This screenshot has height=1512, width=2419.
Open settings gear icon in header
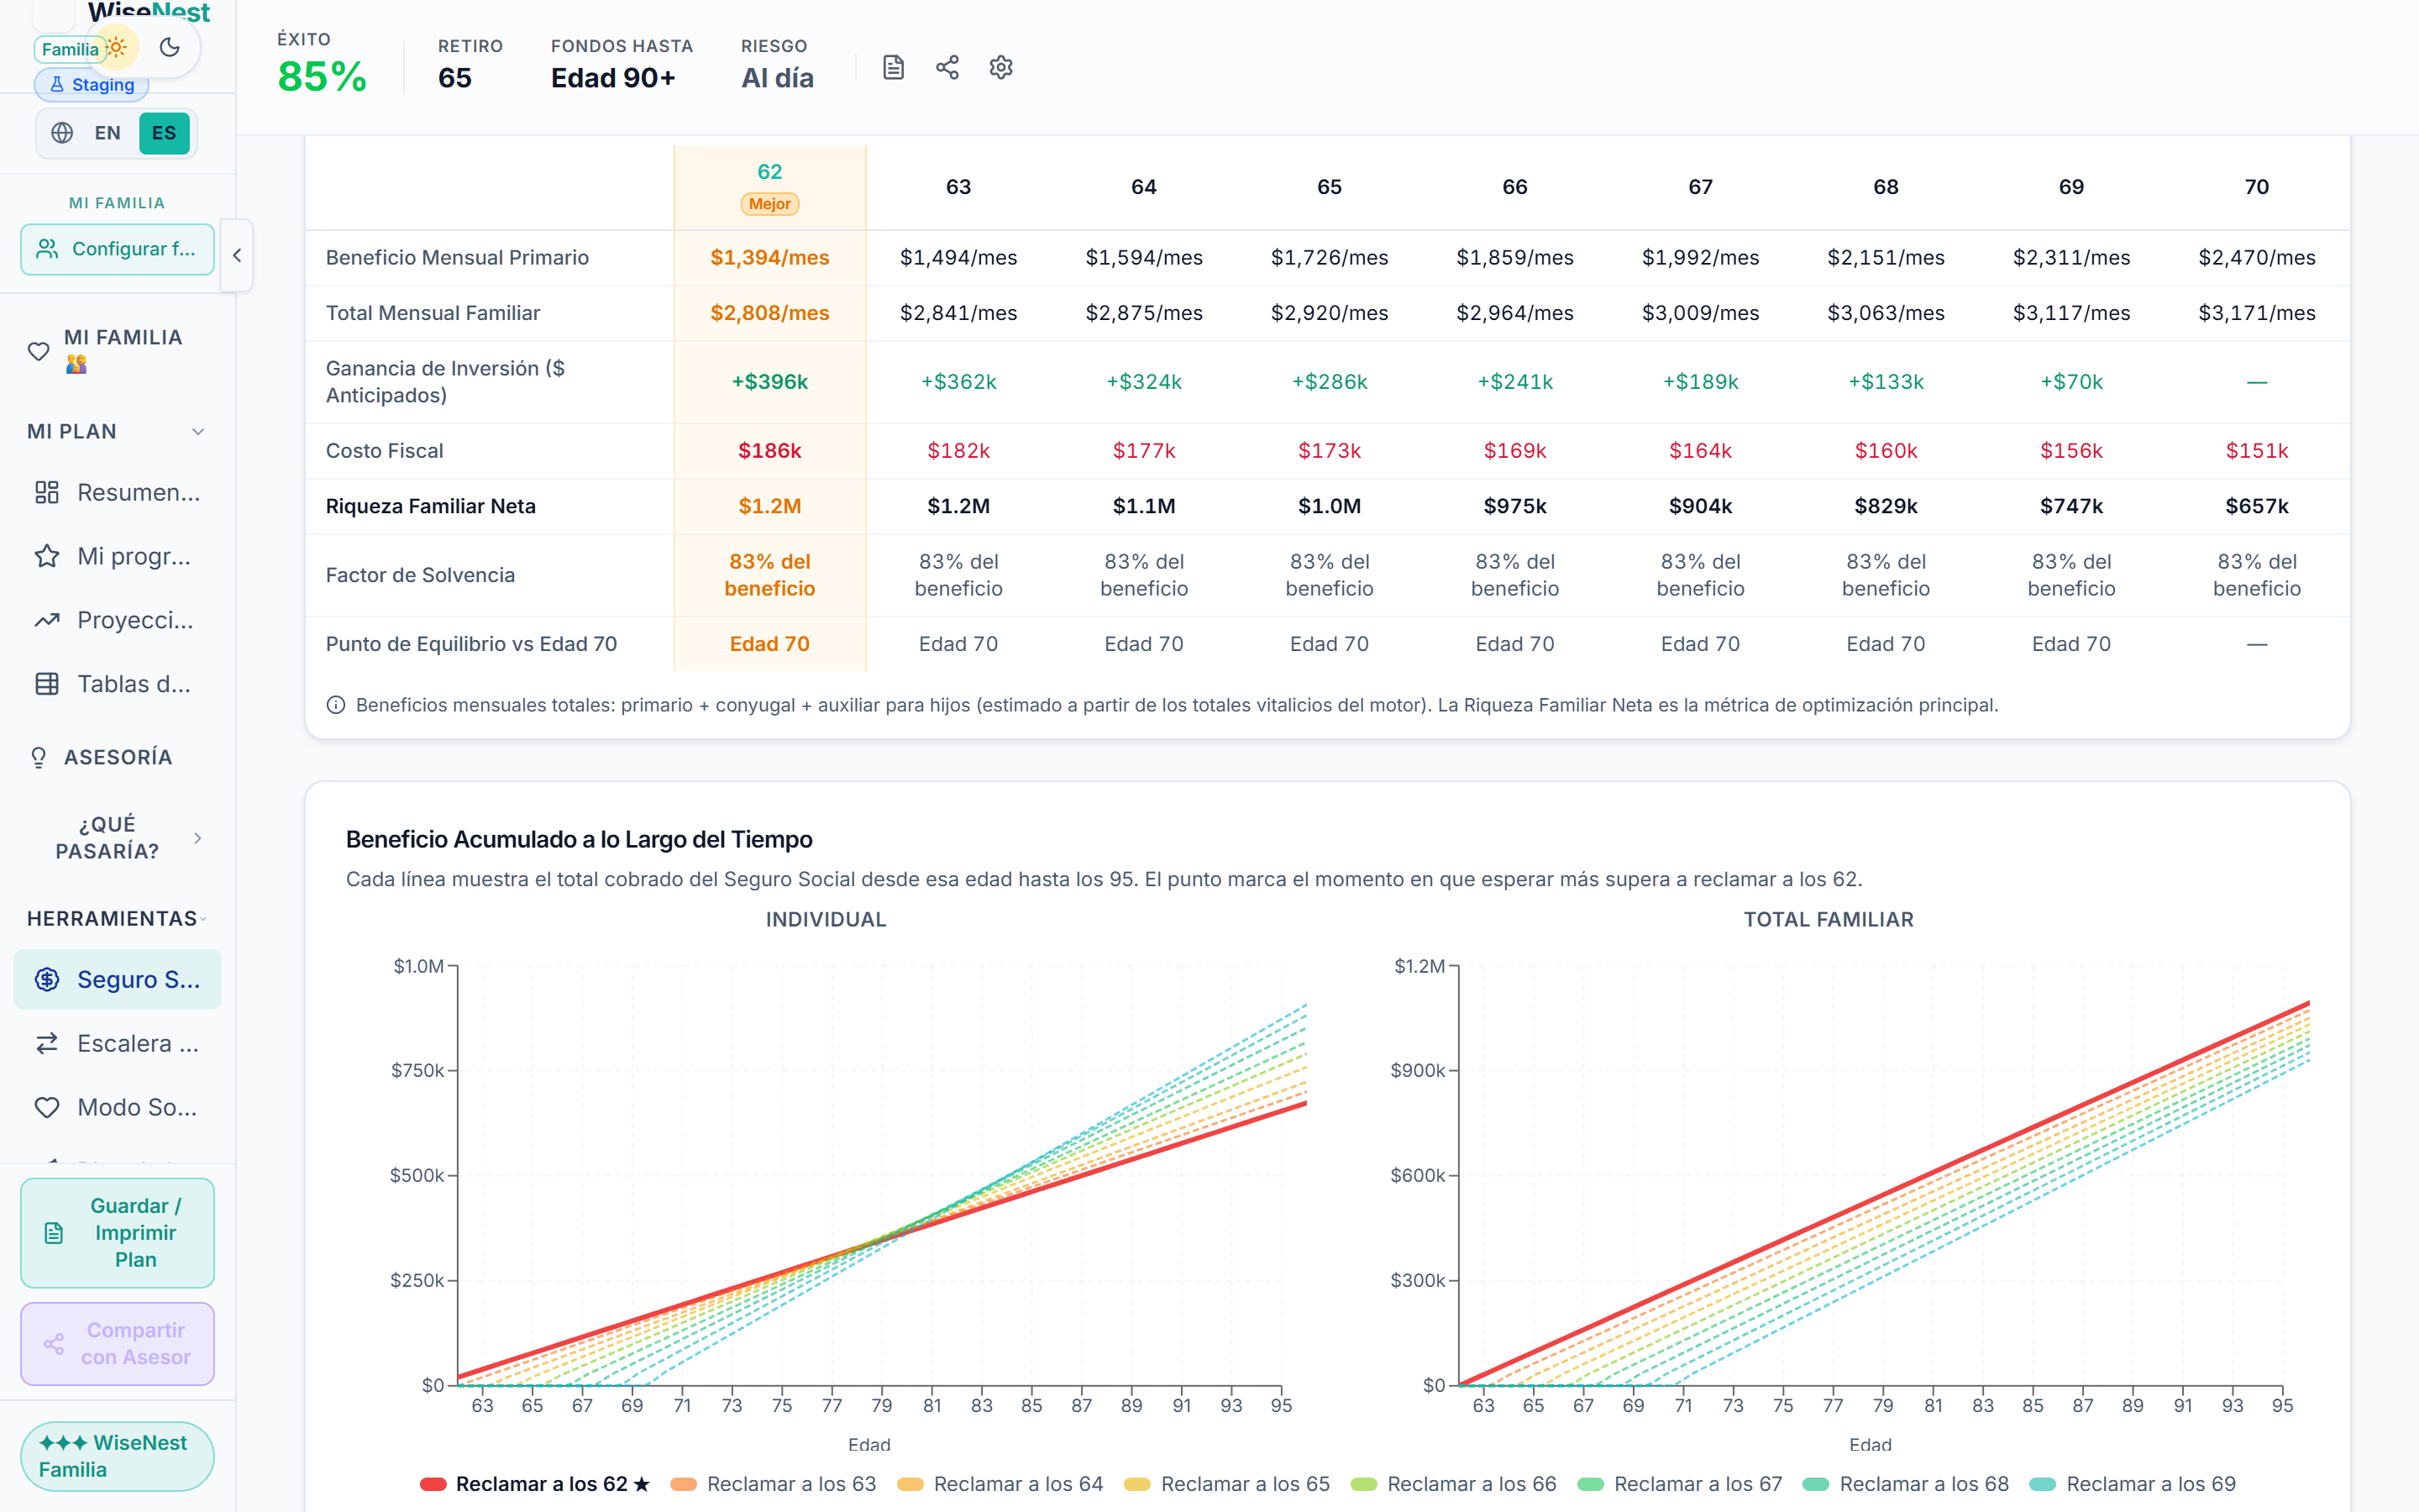1000,68
